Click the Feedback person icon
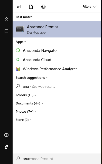Screen dimensions: 102x164 click(6, 147)
